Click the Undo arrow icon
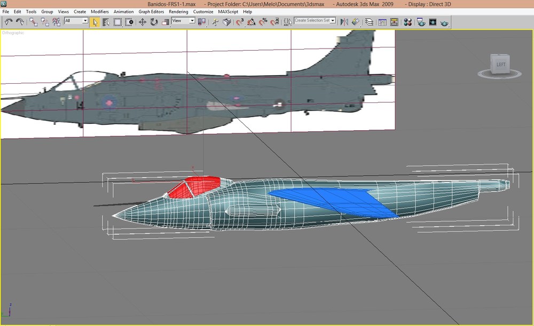 [x=8, y=22]
